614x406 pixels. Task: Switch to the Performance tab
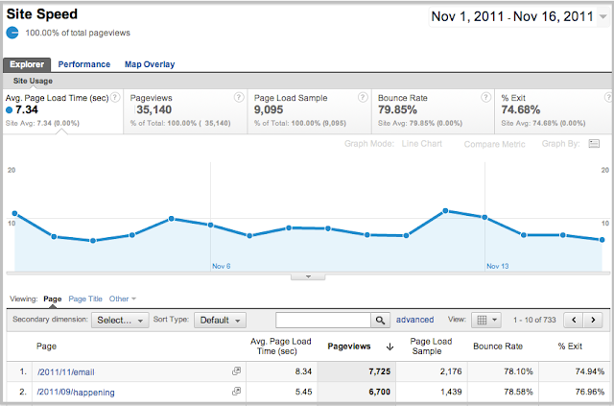click(x=84, y=64)
